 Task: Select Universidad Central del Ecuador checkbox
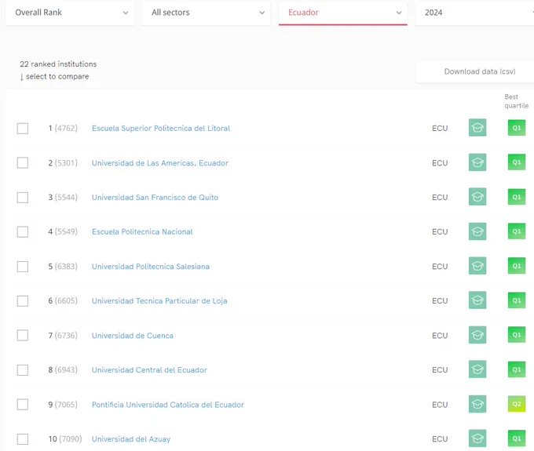[x=23, y=370]
